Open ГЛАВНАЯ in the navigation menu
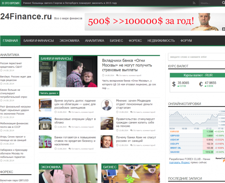 [10, 41]
